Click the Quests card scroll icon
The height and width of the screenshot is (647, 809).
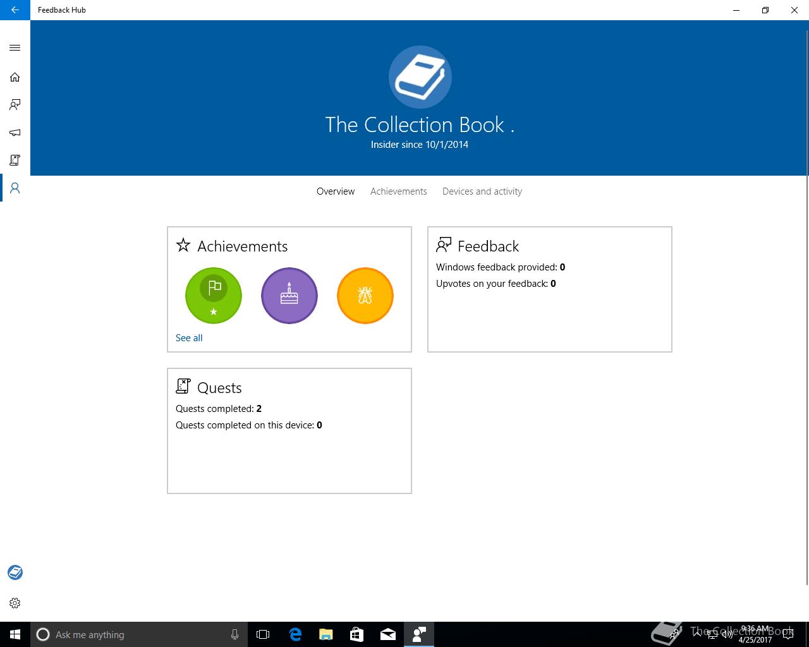tap(183, 386)
